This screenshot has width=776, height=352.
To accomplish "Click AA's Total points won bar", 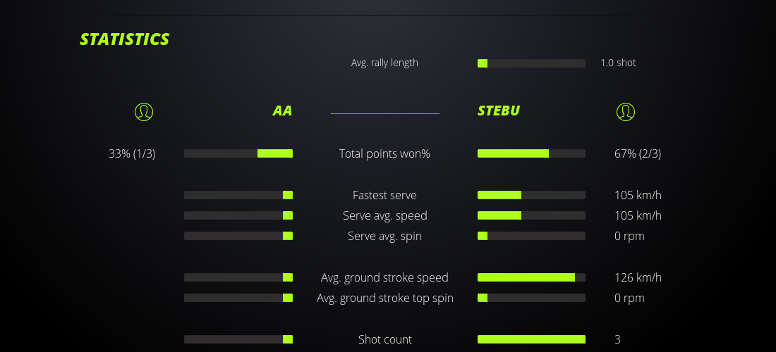I will click(238, 153).
